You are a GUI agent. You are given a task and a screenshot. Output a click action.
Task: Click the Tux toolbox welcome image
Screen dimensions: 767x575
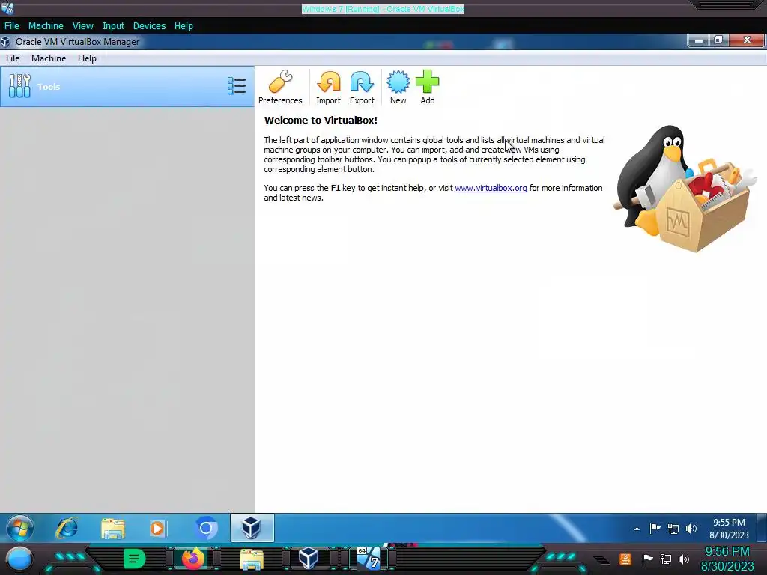pos(685,189)
